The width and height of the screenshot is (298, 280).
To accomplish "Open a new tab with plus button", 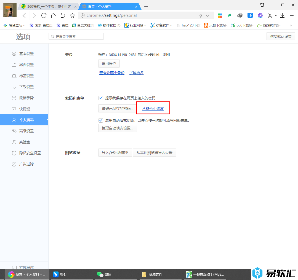I will tap(146, 7).
